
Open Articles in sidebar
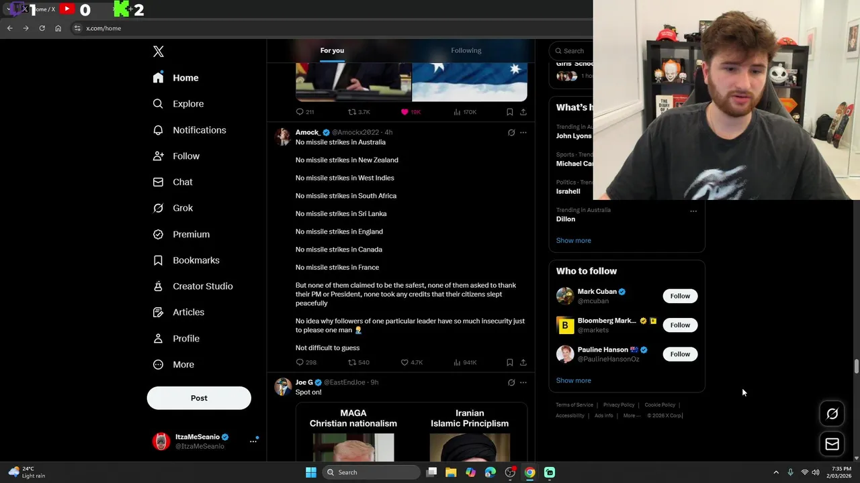click(179, 313)
